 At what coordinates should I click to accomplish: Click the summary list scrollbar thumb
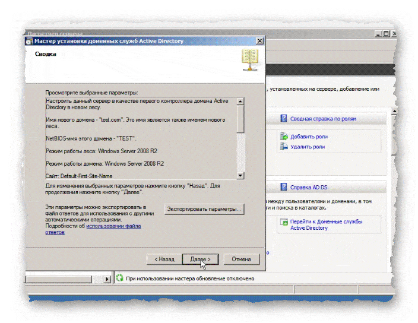point(240,119)
